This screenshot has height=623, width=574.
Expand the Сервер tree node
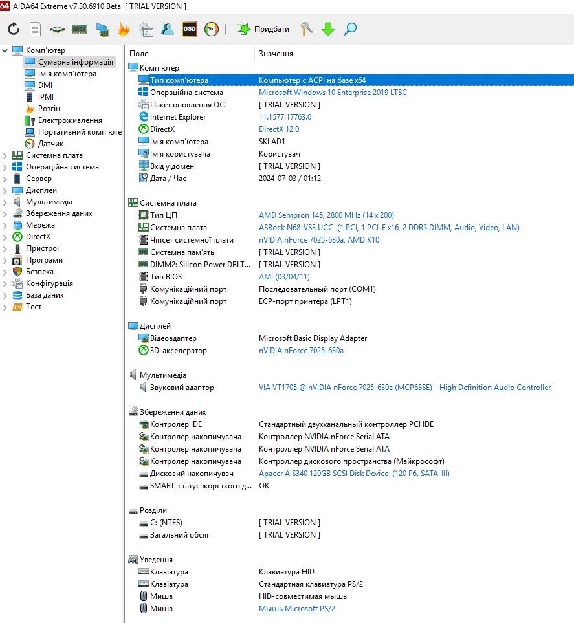point(5,179)
